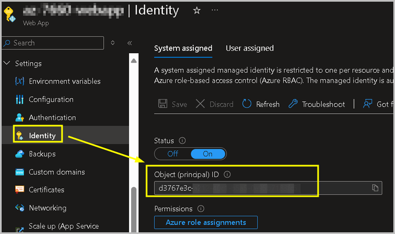Collapse the Settings section
The image size is (395, 234).
coord(7,63)
